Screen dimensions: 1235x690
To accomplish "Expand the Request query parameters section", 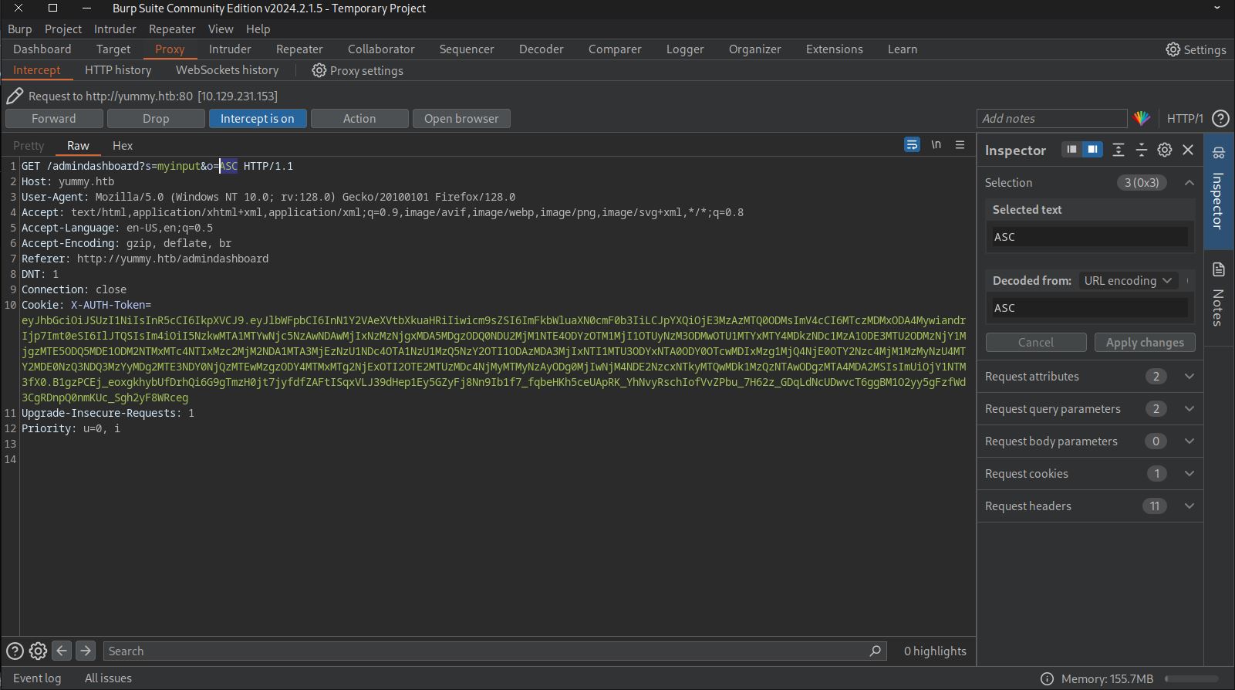I will click(1189, 409).
